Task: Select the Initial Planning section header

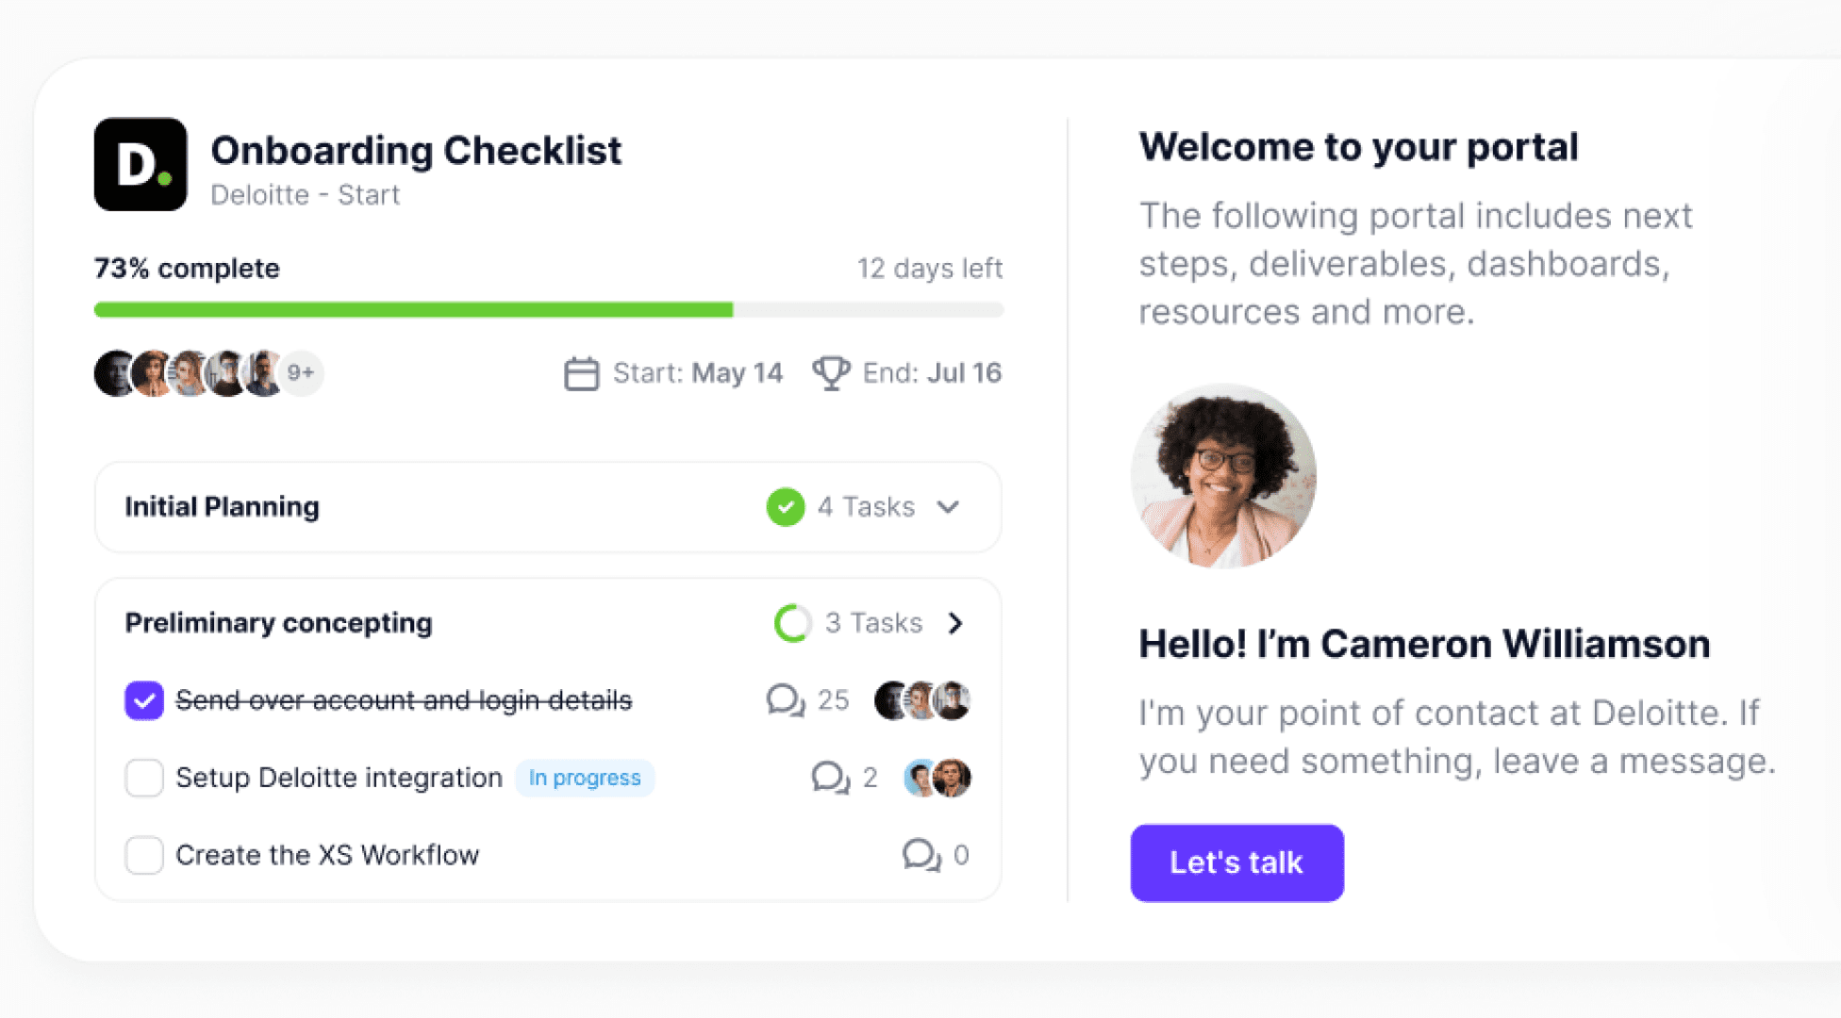Action: 223,507
